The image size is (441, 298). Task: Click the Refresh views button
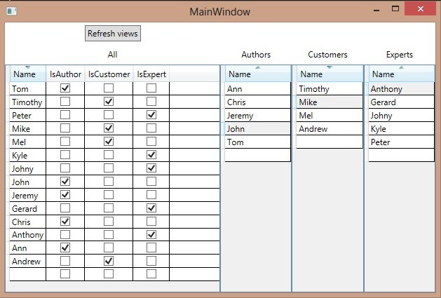click(113, 33)
